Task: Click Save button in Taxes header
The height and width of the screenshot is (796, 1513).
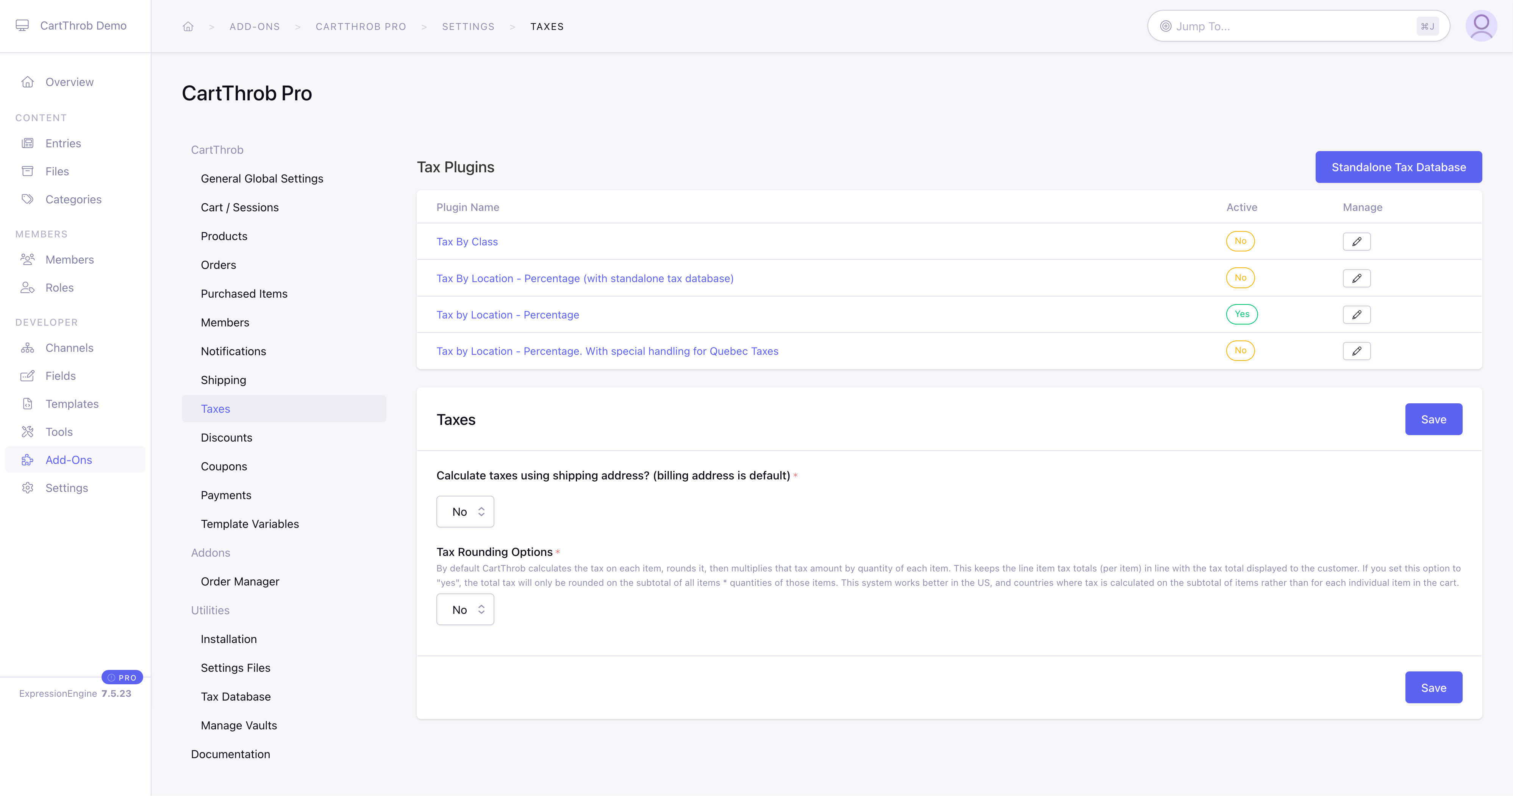Action: 1434,419
